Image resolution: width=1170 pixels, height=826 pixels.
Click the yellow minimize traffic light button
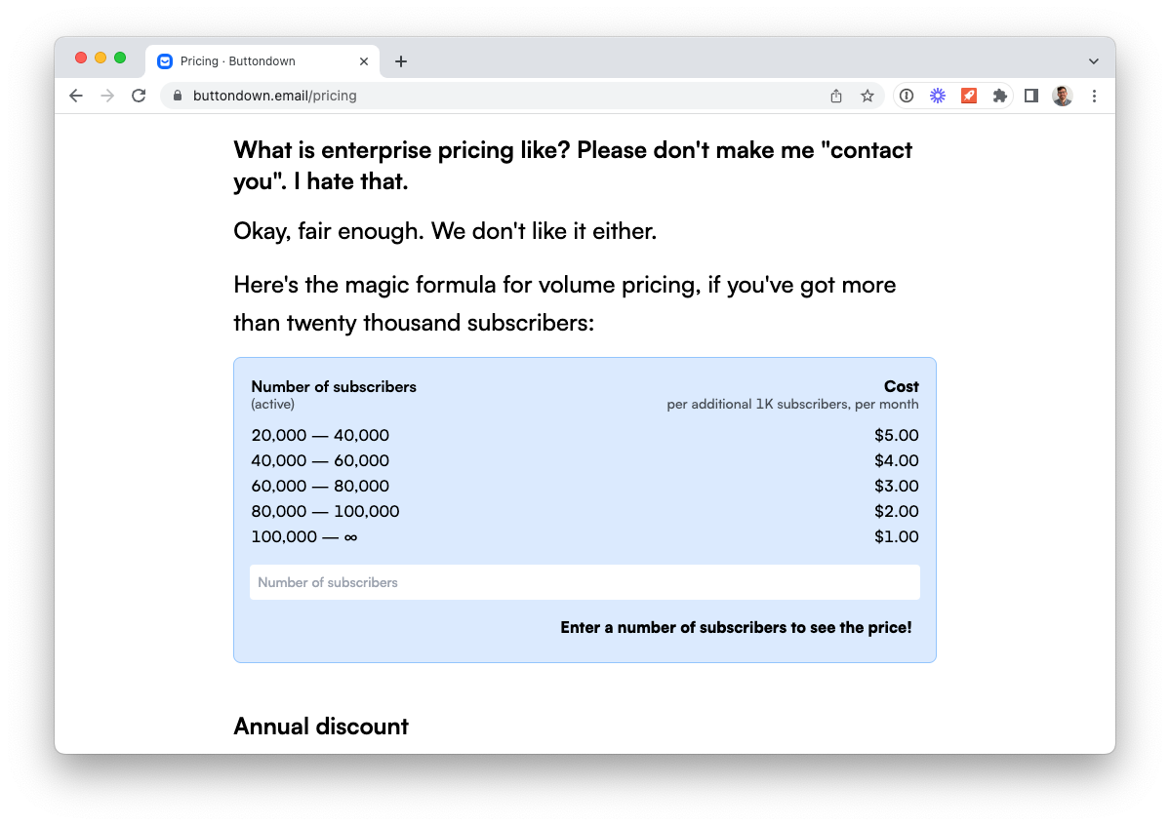[x=100, y=58]
